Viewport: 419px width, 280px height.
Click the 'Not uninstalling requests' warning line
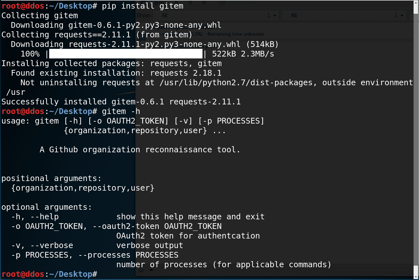click(x=217, y=83)
